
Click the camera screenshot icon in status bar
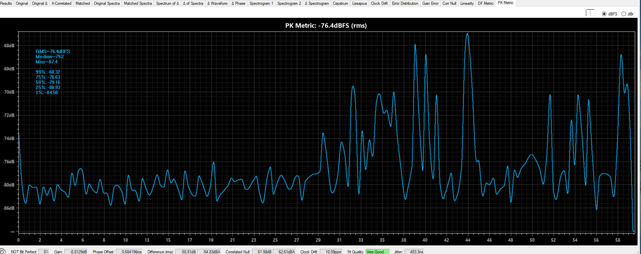click(x=2, y=251)
